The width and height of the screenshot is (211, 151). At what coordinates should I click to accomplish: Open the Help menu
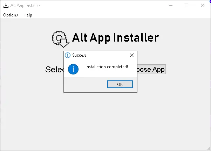tap(28, 15)
